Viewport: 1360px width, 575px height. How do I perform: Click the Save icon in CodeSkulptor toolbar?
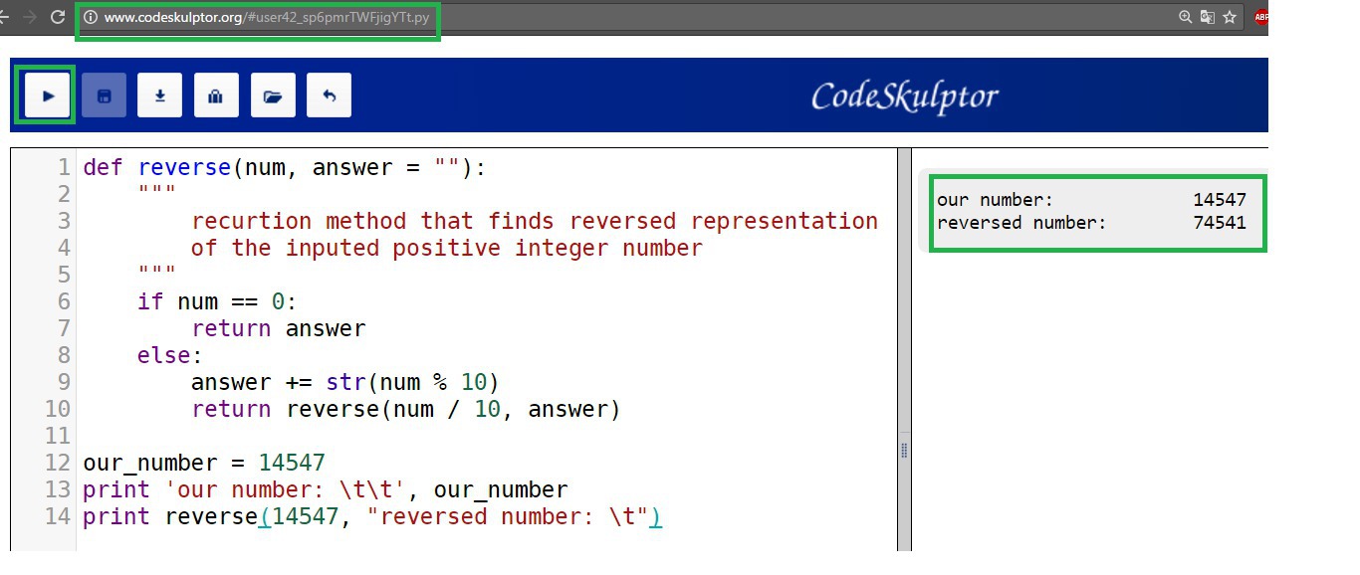pyautogui.click(x=104, y=96)
